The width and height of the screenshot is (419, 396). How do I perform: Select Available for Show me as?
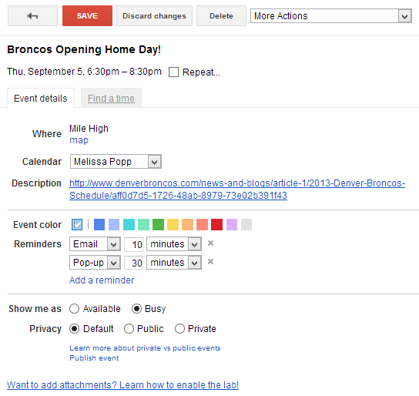tap(74, 309)
